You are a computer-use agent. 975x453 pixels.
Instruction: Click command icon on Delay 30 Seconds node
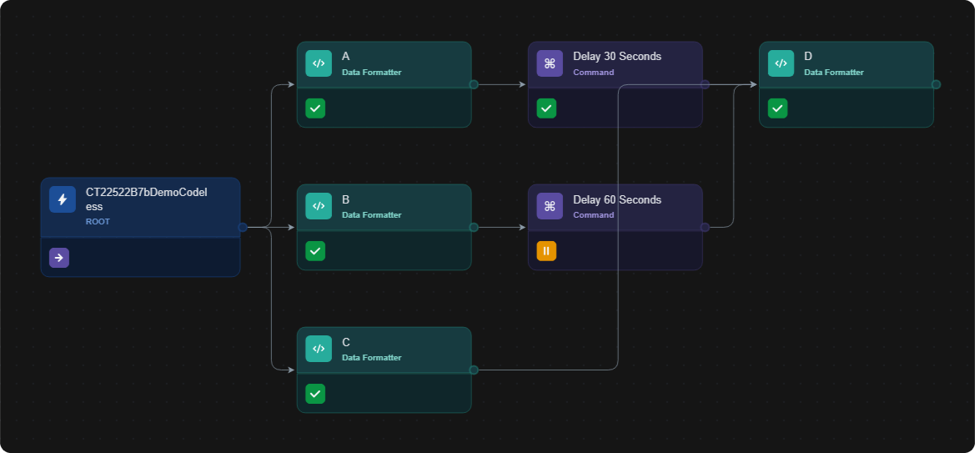click(x=550, y=63)
